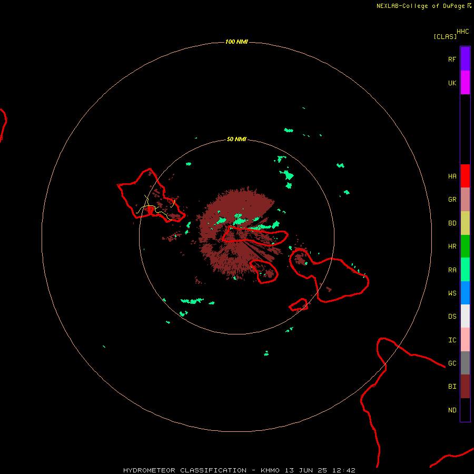The height and width of the screenshot is (474, 474).
Task: Select the GR legend color block
Action: 465,200
